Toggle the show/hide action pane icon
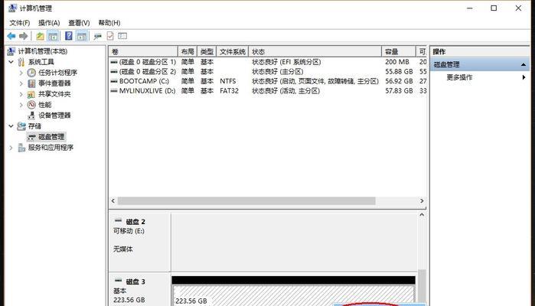This screenshot has height=306, width=535. [x=82, y=36]
